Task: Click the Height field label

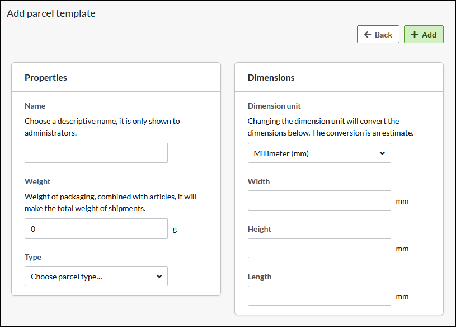Action: point(260,229)
